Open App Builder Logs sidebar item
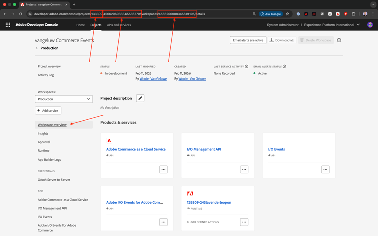Screen dimensions: 378x236 [49, 159]
